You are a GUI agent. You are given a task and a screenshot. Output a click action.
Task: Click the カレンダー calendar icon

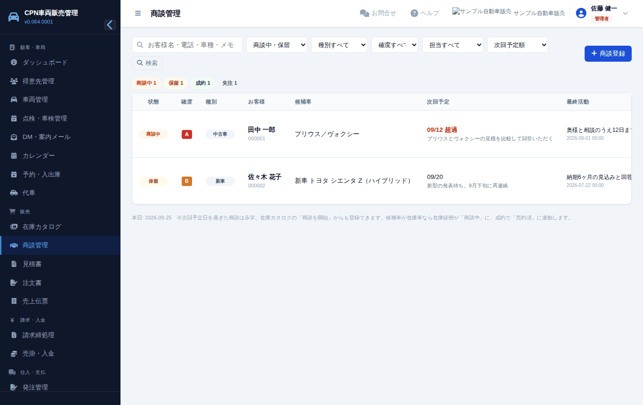pyautogui.click(x=14, y=155)
